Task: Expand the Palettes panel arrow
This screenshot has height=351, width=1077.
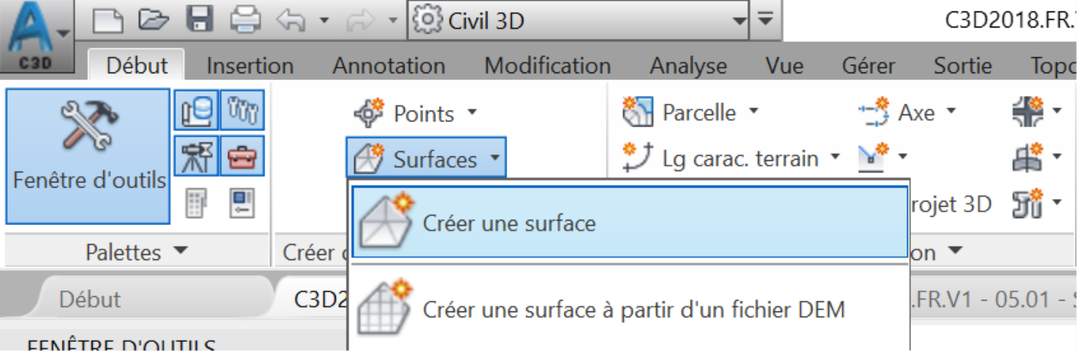Action: click(181, 251)
